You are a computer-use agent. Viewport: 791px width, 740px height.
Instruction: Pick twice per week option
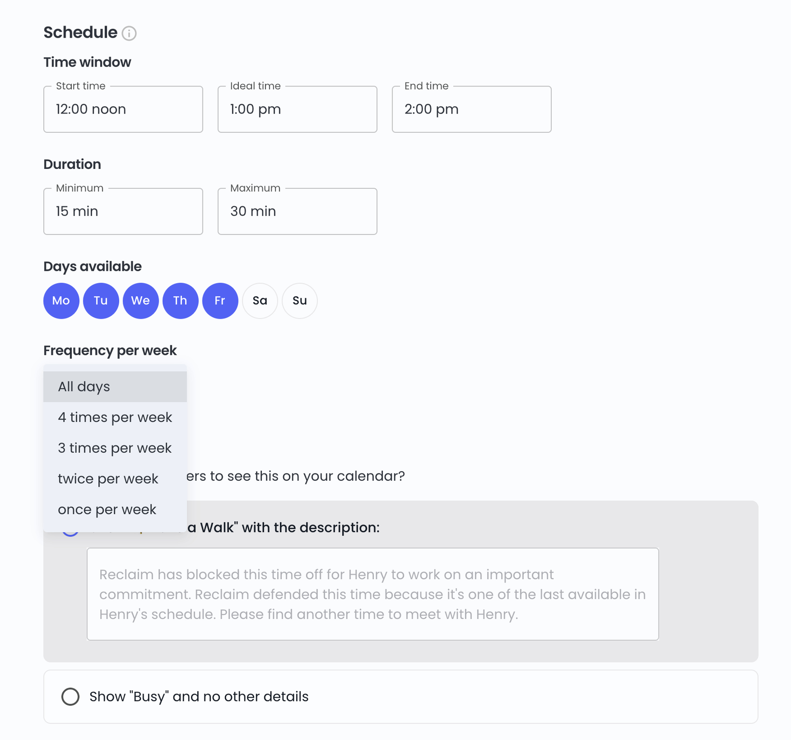[x=115, y=479]
